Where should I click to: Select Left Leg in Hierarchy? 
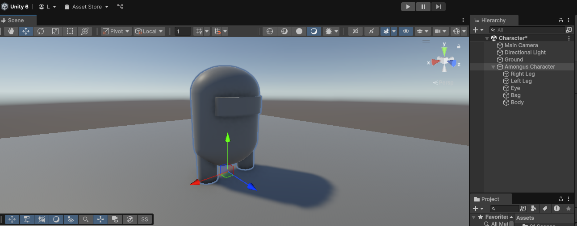521,81
